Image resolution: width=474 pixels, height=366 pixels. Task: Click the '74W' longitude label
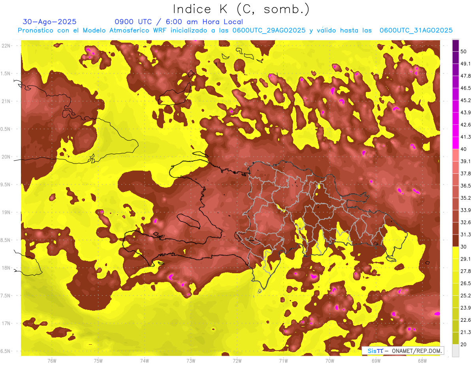tap(145, 360)
